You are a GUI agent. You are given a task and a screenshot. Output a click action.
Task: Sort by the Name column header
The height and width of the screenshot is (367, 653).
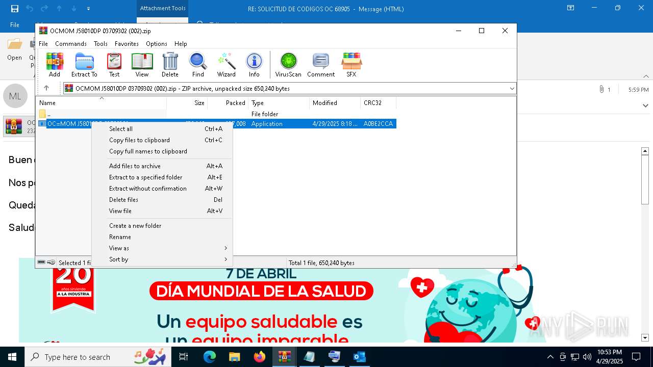pyautogui.click(x=101, y=103)
